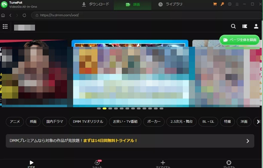This screenshot has height=168, width=263.
Task: Select the ポーカー category chip
Action: click(x=154, y=122)
